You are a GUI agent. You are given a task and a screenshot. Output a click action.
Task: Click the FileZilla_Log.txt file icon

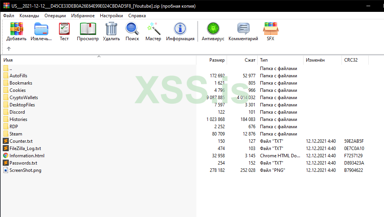(6, 148)
